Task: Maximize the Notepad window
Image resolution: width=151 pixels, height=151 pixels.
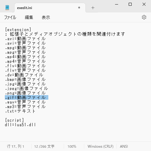Action: point(130,4)
